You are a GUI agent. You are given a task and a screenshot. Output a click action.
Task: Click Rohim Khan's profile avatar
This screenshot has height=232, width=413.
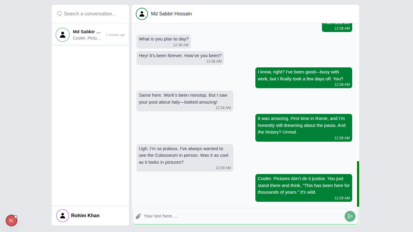(63, 216)
